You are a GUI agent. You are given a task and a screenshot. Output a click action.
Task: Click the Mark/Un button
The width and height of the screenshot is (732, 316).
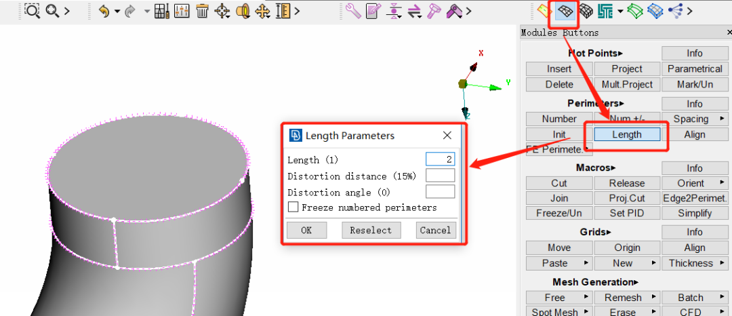point(695,85)
